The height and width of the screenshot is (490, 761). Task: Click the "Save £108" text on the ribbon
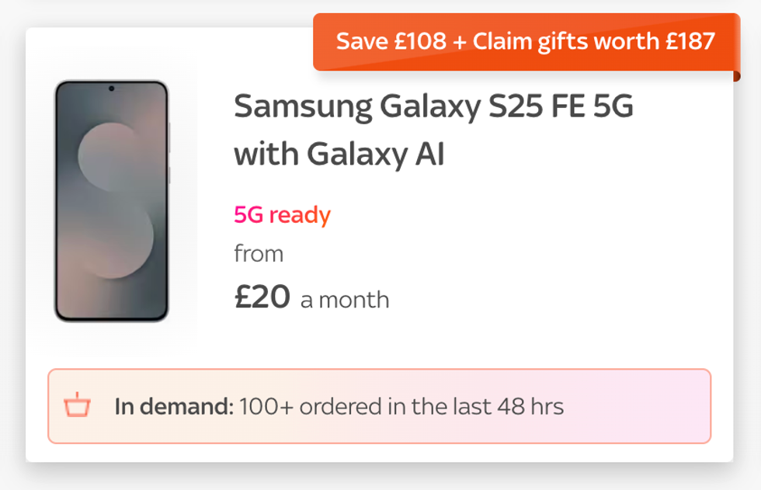tap(391, 41)
